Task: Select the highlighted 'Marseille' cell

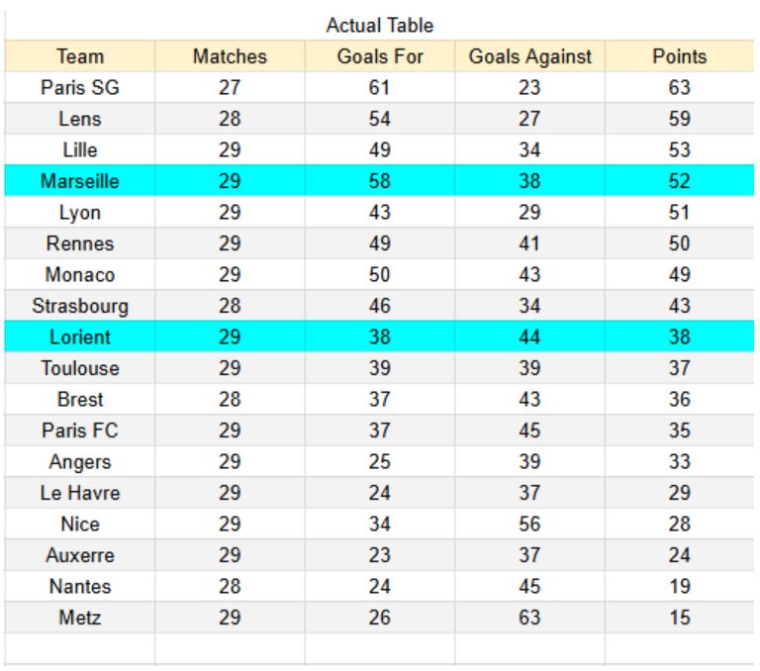Action: click(x=80, y=181)
